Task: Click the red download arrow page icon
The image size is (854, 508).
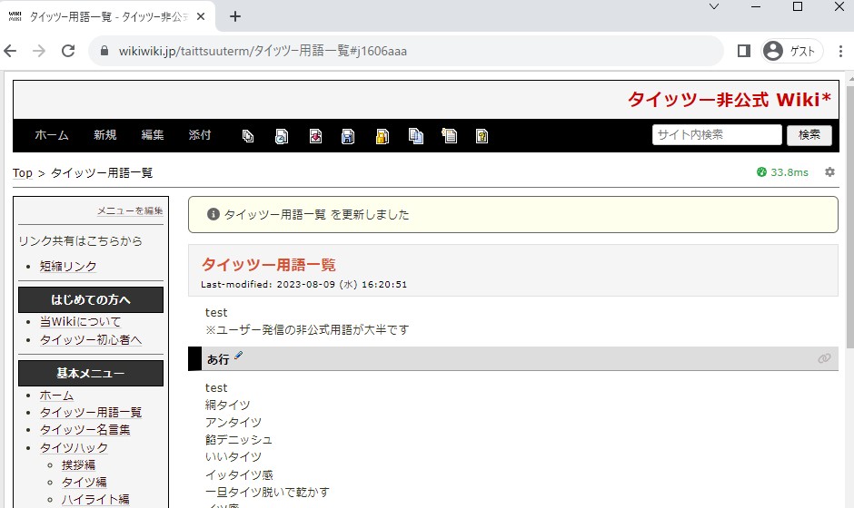Action: pyautogui.click(x=315, y=136)
